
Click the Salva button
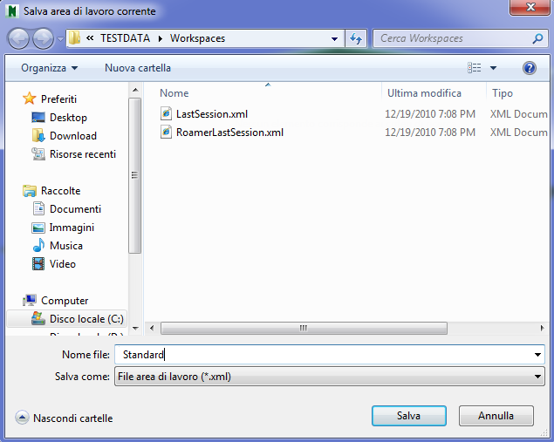point(409,416)
